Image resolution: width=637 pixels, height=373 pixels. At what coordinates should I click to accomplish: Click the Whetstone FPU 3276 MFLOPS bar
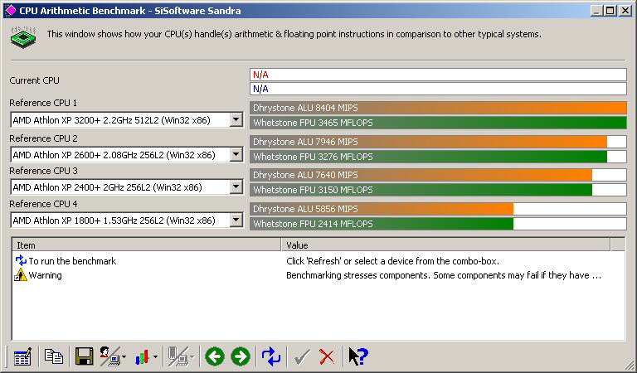coord(438,157)
